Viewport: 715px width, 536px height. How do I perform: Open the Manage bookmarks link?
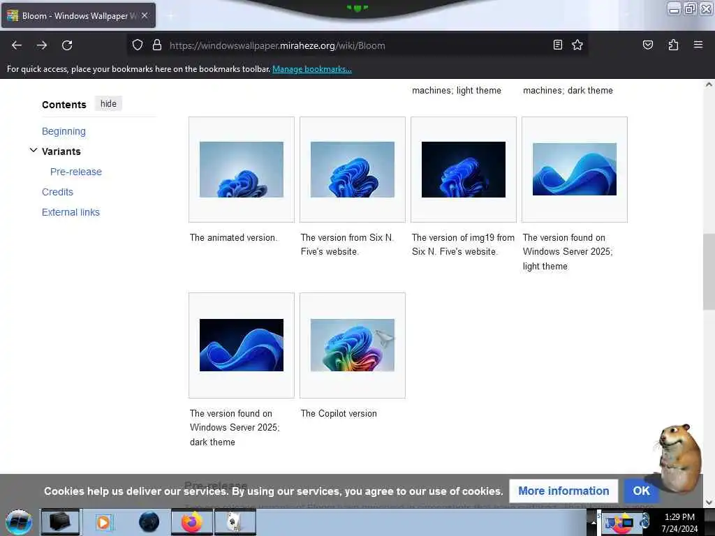pyautogui.click(x=312, y=69)
